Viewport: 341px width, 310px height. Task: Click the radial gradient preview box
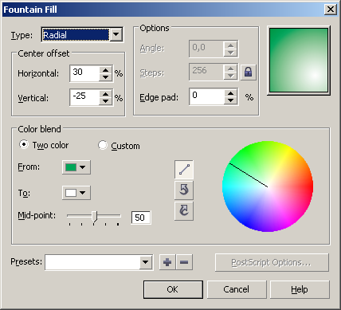pyautogui.click(x=299, y=61)
